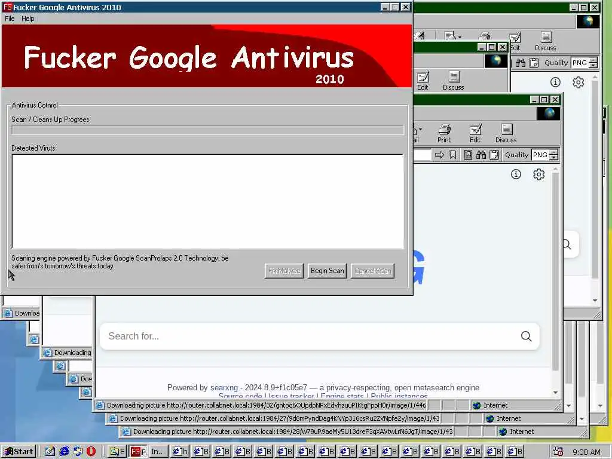Switch to the In... taskbar button
The image size is (612, 459).
click(158, 452)
